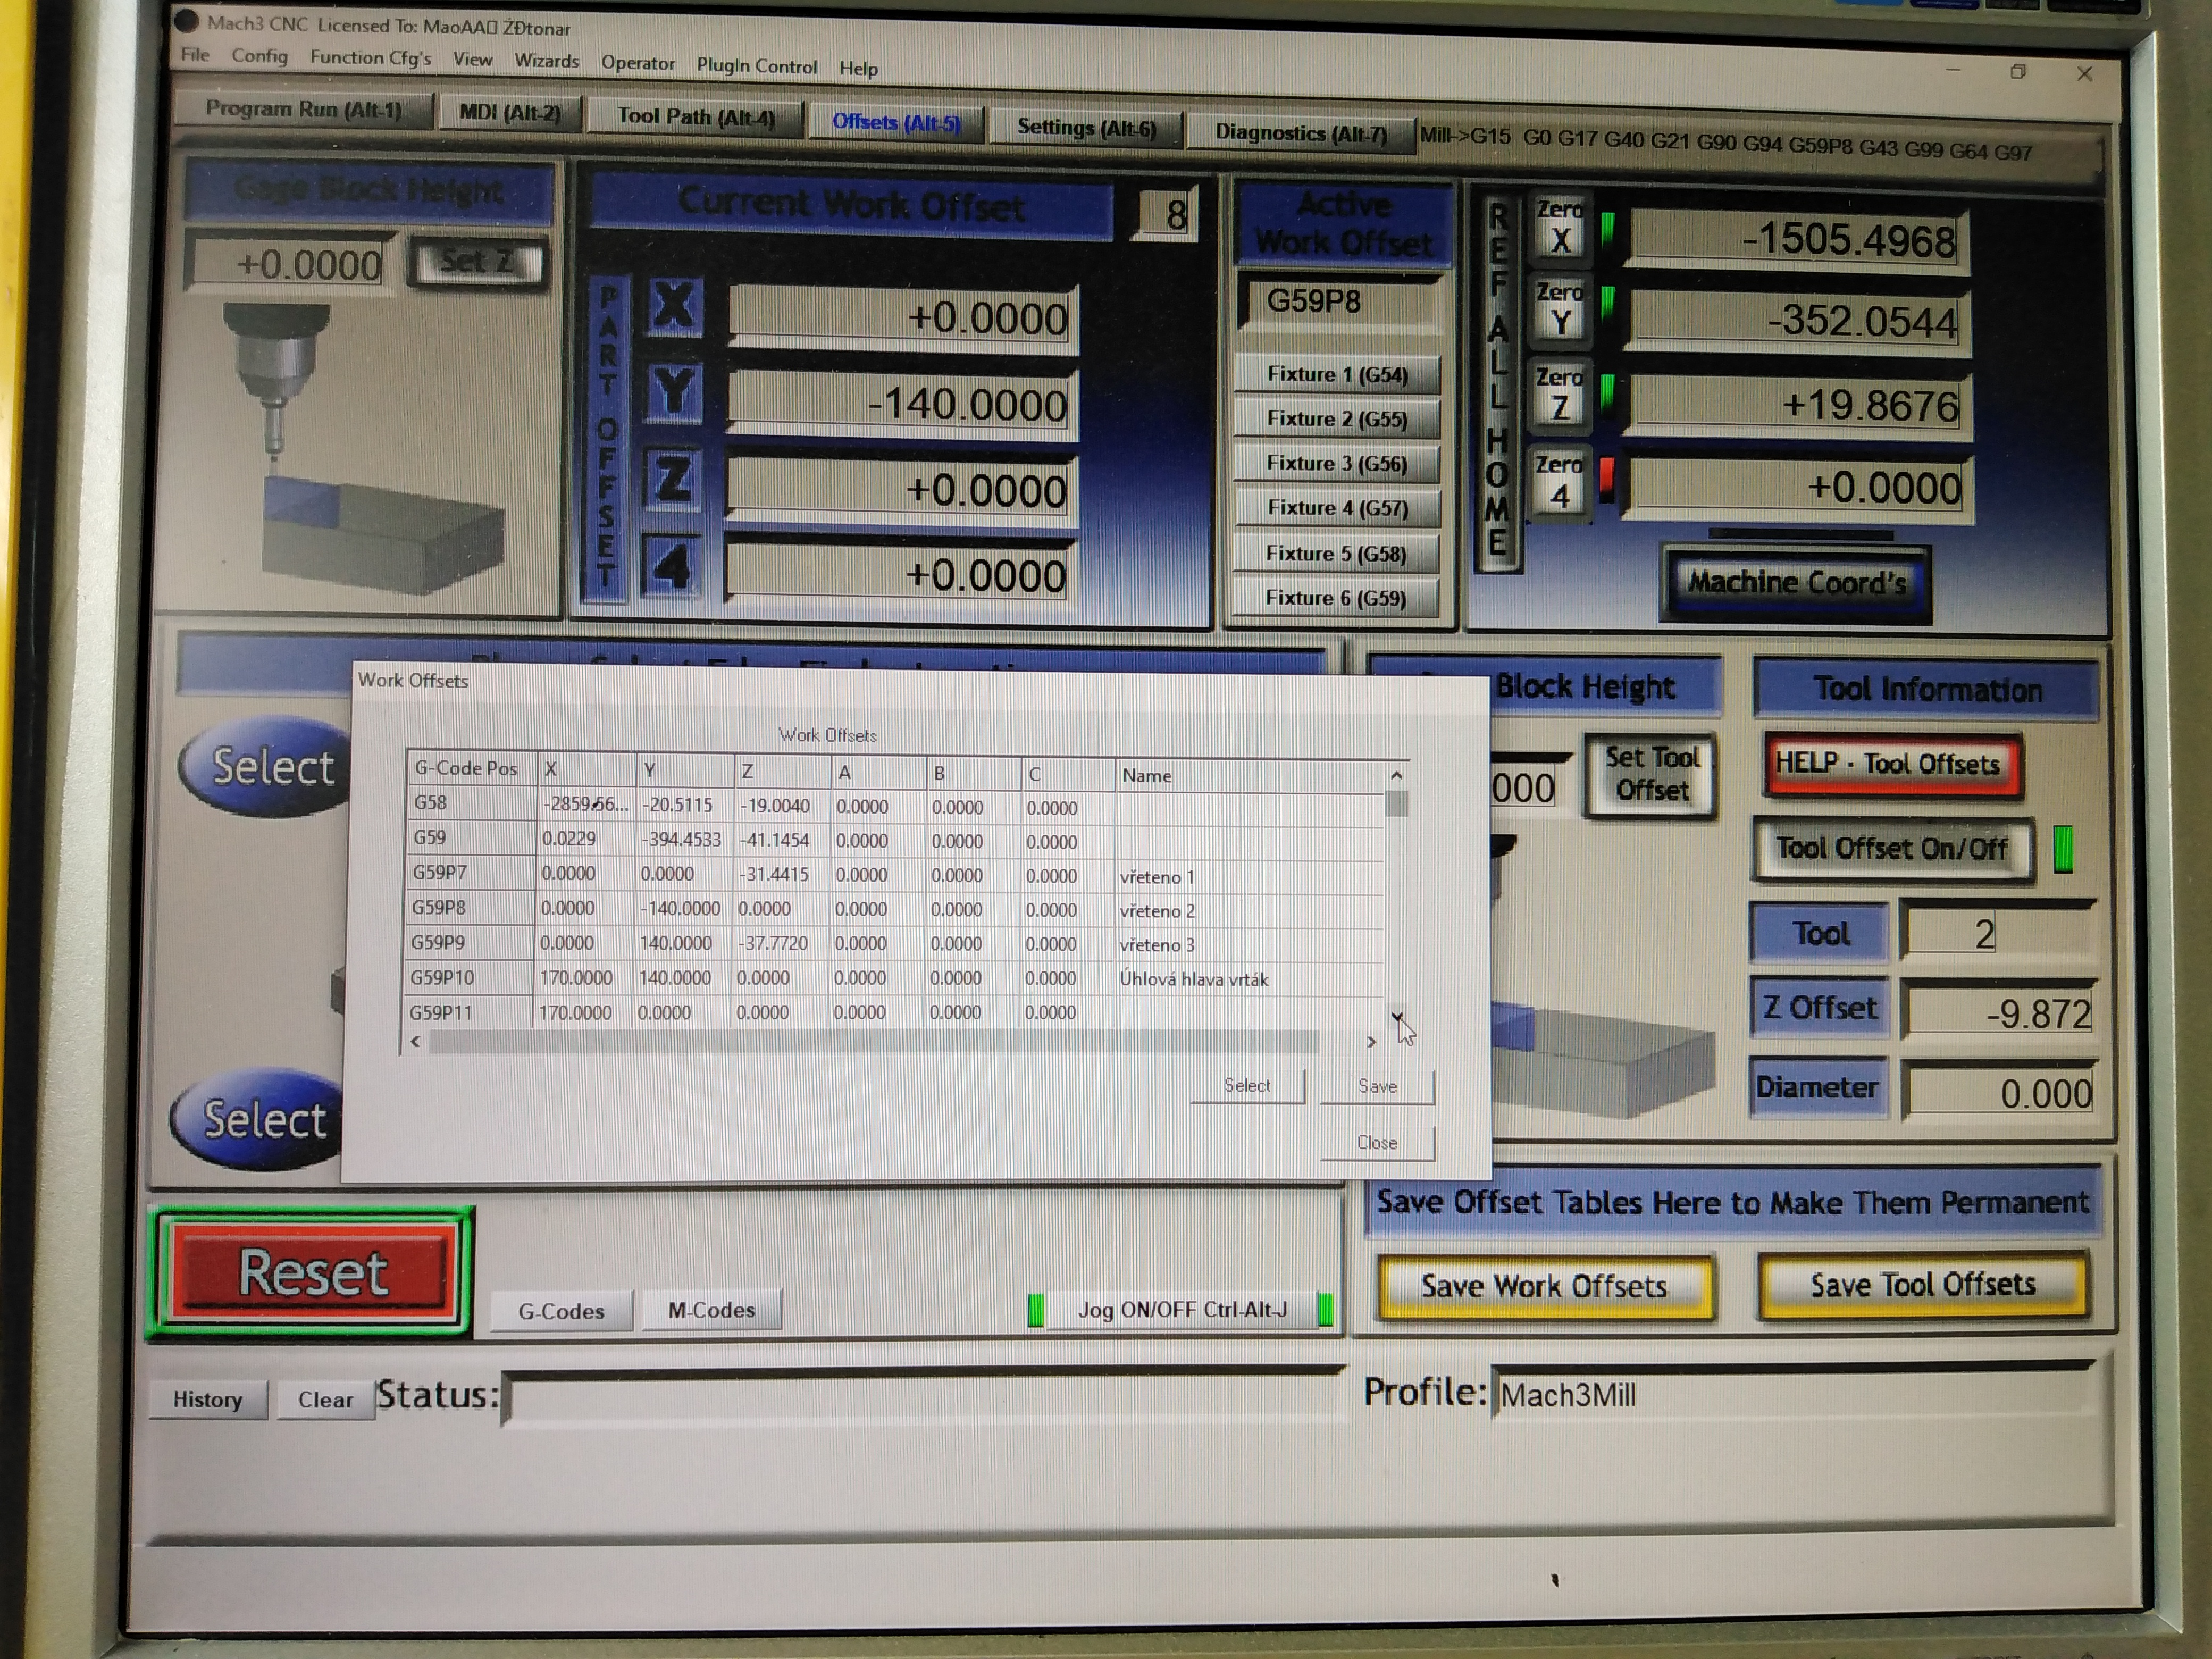Screen dimensions: 2212x1659
Task: Click the Zero Z button
Action: click(1559, 396)
